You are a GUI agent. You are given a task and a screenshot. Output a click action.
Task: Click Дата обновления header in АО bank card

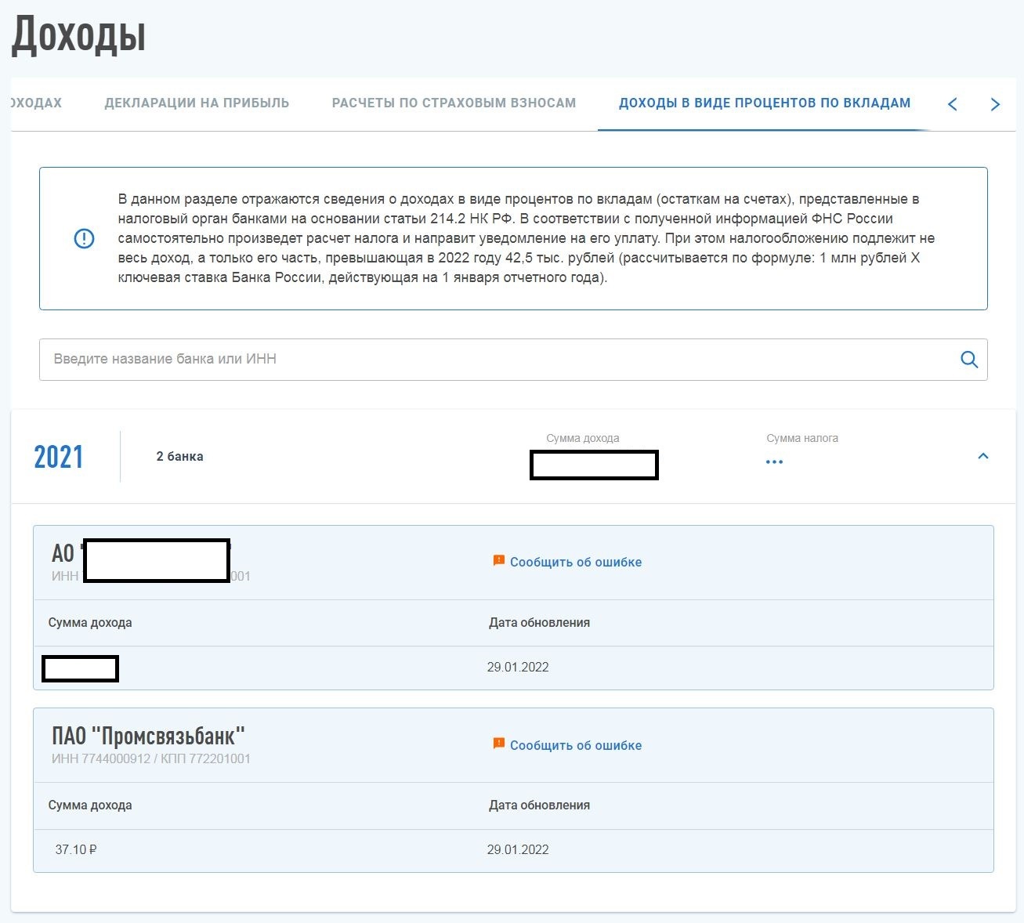(539, 622)
